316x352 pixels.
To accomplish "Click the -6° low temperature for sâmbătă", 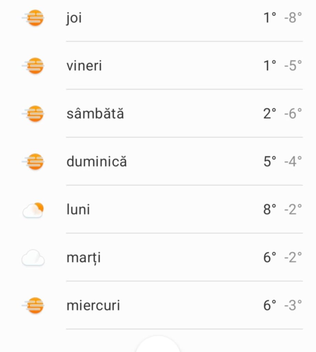I will click(293, 114).
